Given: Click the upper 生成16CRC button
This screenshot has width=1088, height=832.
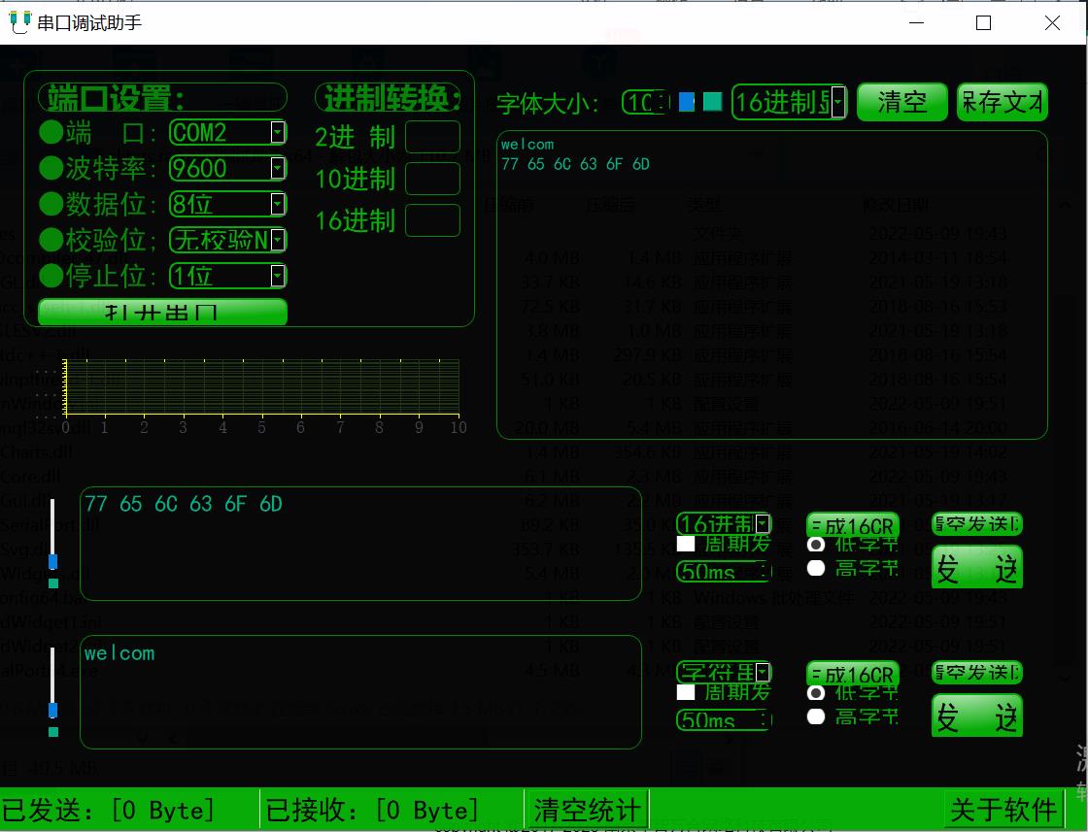Looking at the screenshot, I should 852,525.
